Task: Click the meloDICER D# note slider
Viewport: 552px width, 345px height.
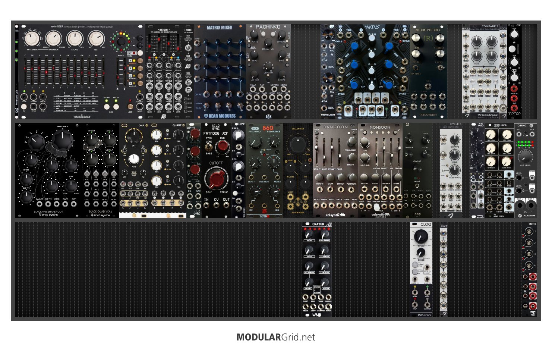Action: 46,72
